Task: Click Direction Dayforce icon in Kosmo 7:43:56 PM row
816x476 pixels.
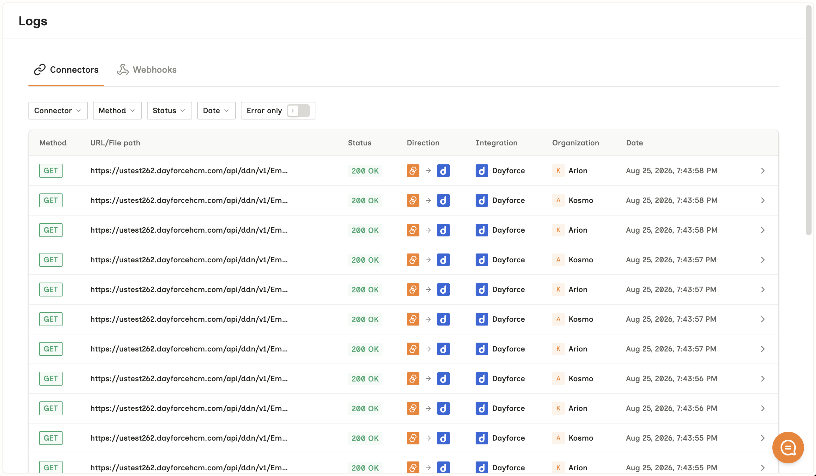Action: [x=443, y=379]
